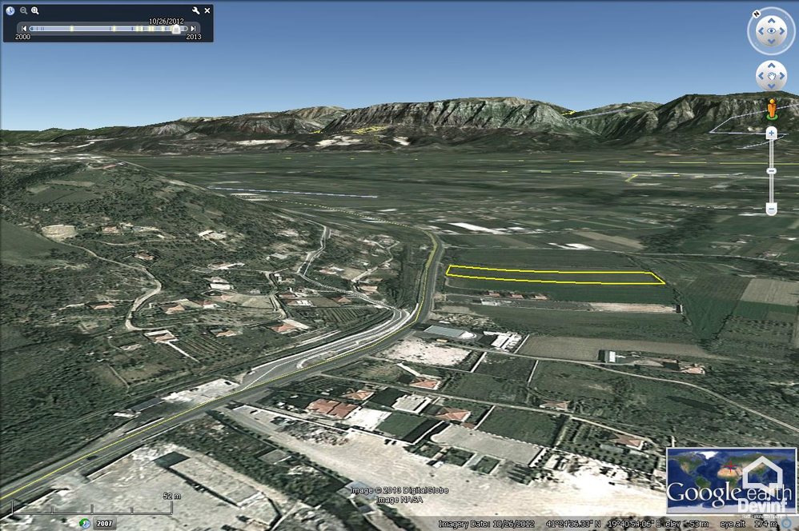Rotate view left with Look joystick
The width and height of the screenshot is (799, 531).
pyautogui.click(x=760, y=31)
